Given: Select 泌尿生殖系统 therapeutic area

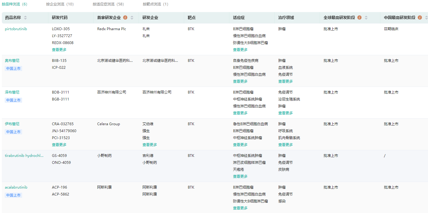Looking at the screenshot, I should 289,99.
